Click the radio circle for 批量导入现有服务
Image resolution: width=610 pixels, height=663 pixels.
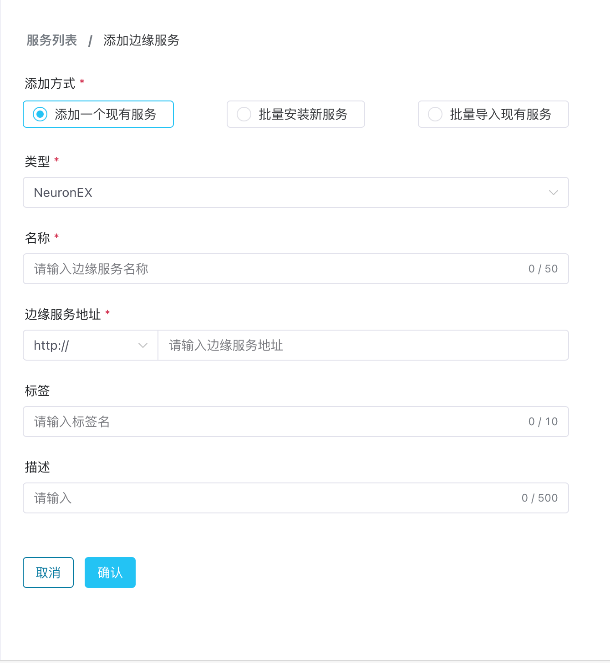pyautogui.click(x=435, y=114)
